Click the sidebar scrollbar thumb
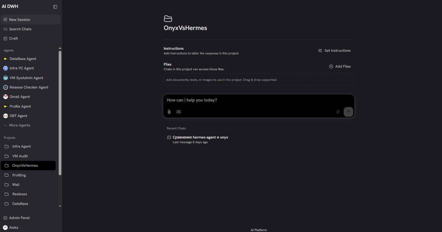 pos(60,113)
